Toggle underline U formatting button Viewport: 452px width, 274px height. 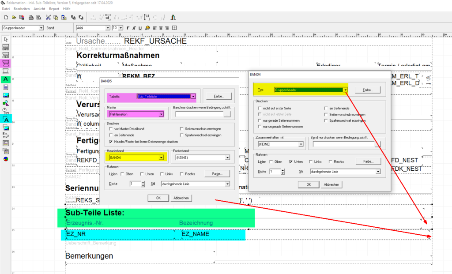140,28
